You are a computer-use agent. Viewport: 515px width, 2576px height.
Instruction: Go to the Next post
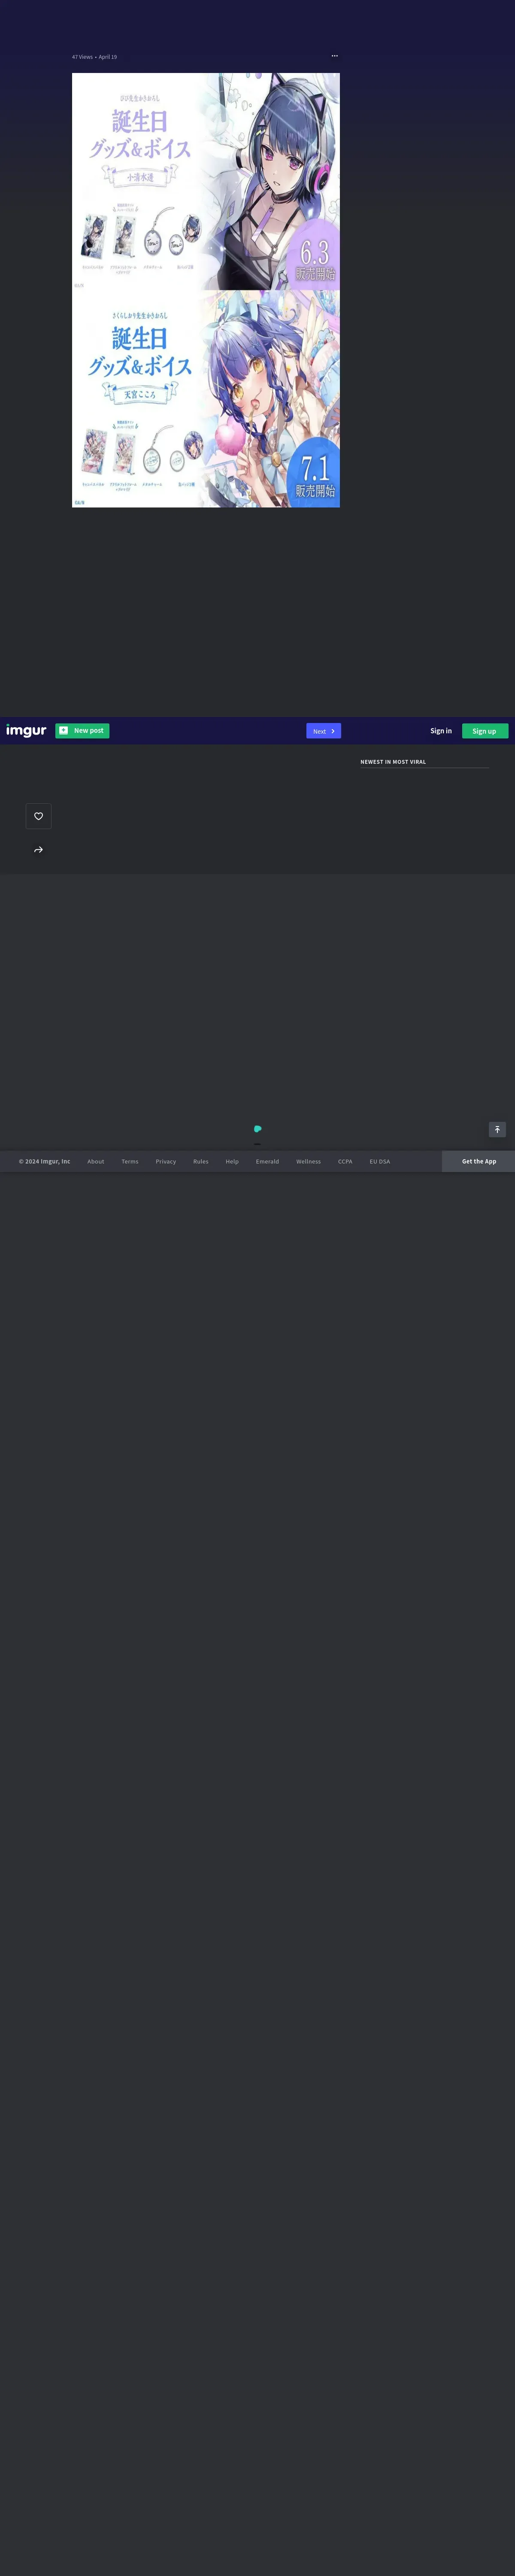[x=323, y=731]
